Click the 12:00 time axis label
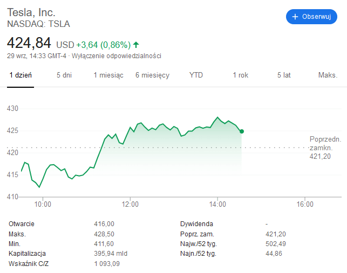Screen dimensions: 347x273 point(130,204)
